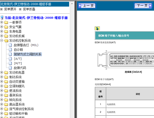Click the 离合器系统 folder icon

[6, 104]
